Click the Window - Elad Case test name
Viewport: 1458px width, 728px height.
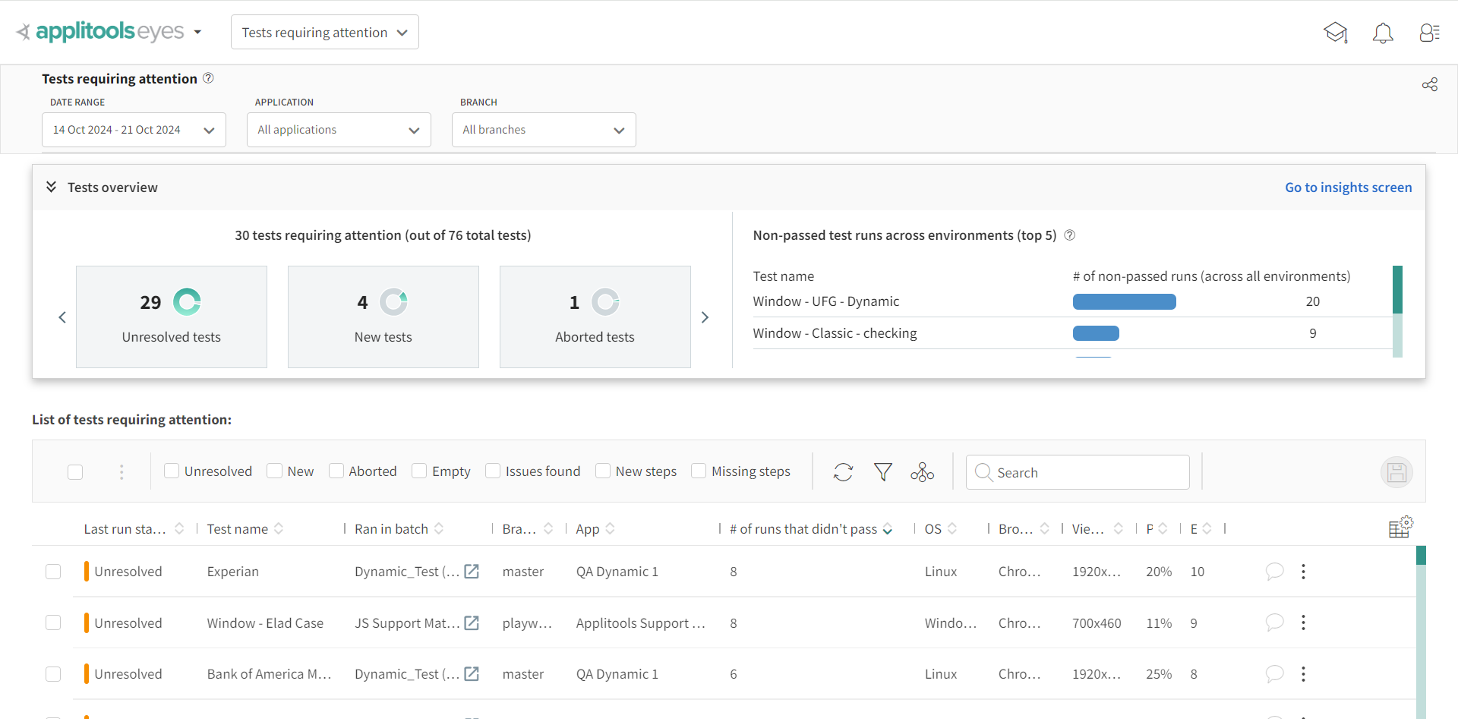tap(265, 623)
